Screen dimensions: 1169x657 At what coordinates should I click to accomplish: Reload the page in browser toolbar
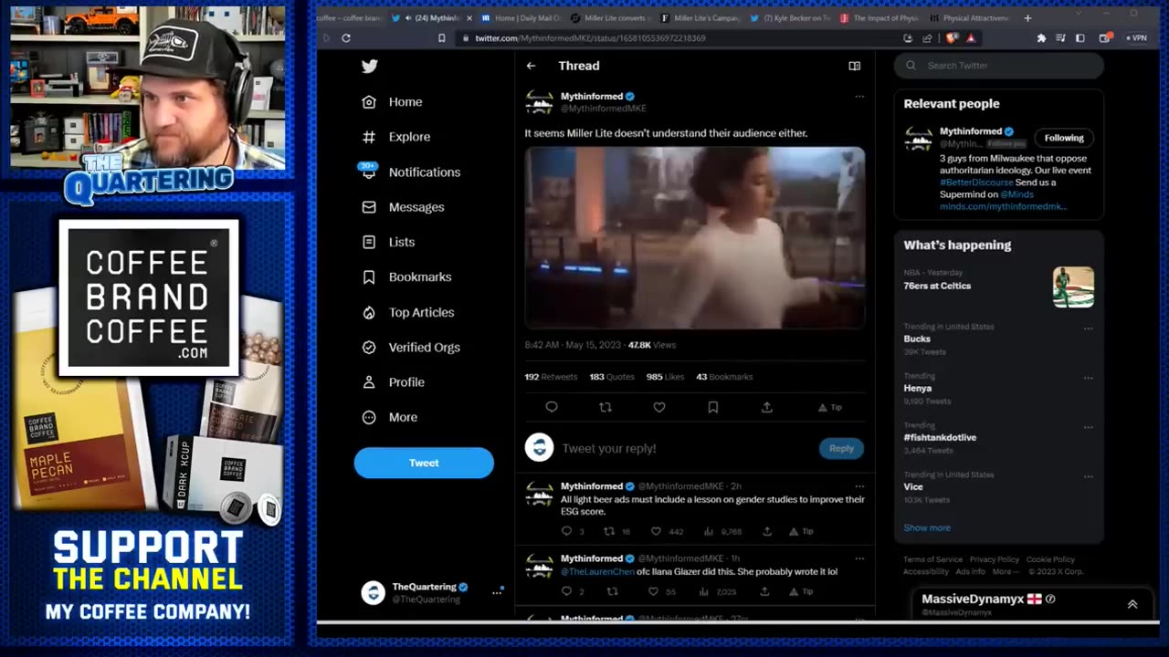(346, 38)
